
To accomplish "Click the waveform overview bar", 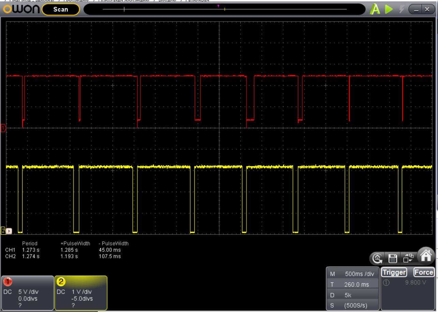I will pyautogui.click(x=225, y=9).
